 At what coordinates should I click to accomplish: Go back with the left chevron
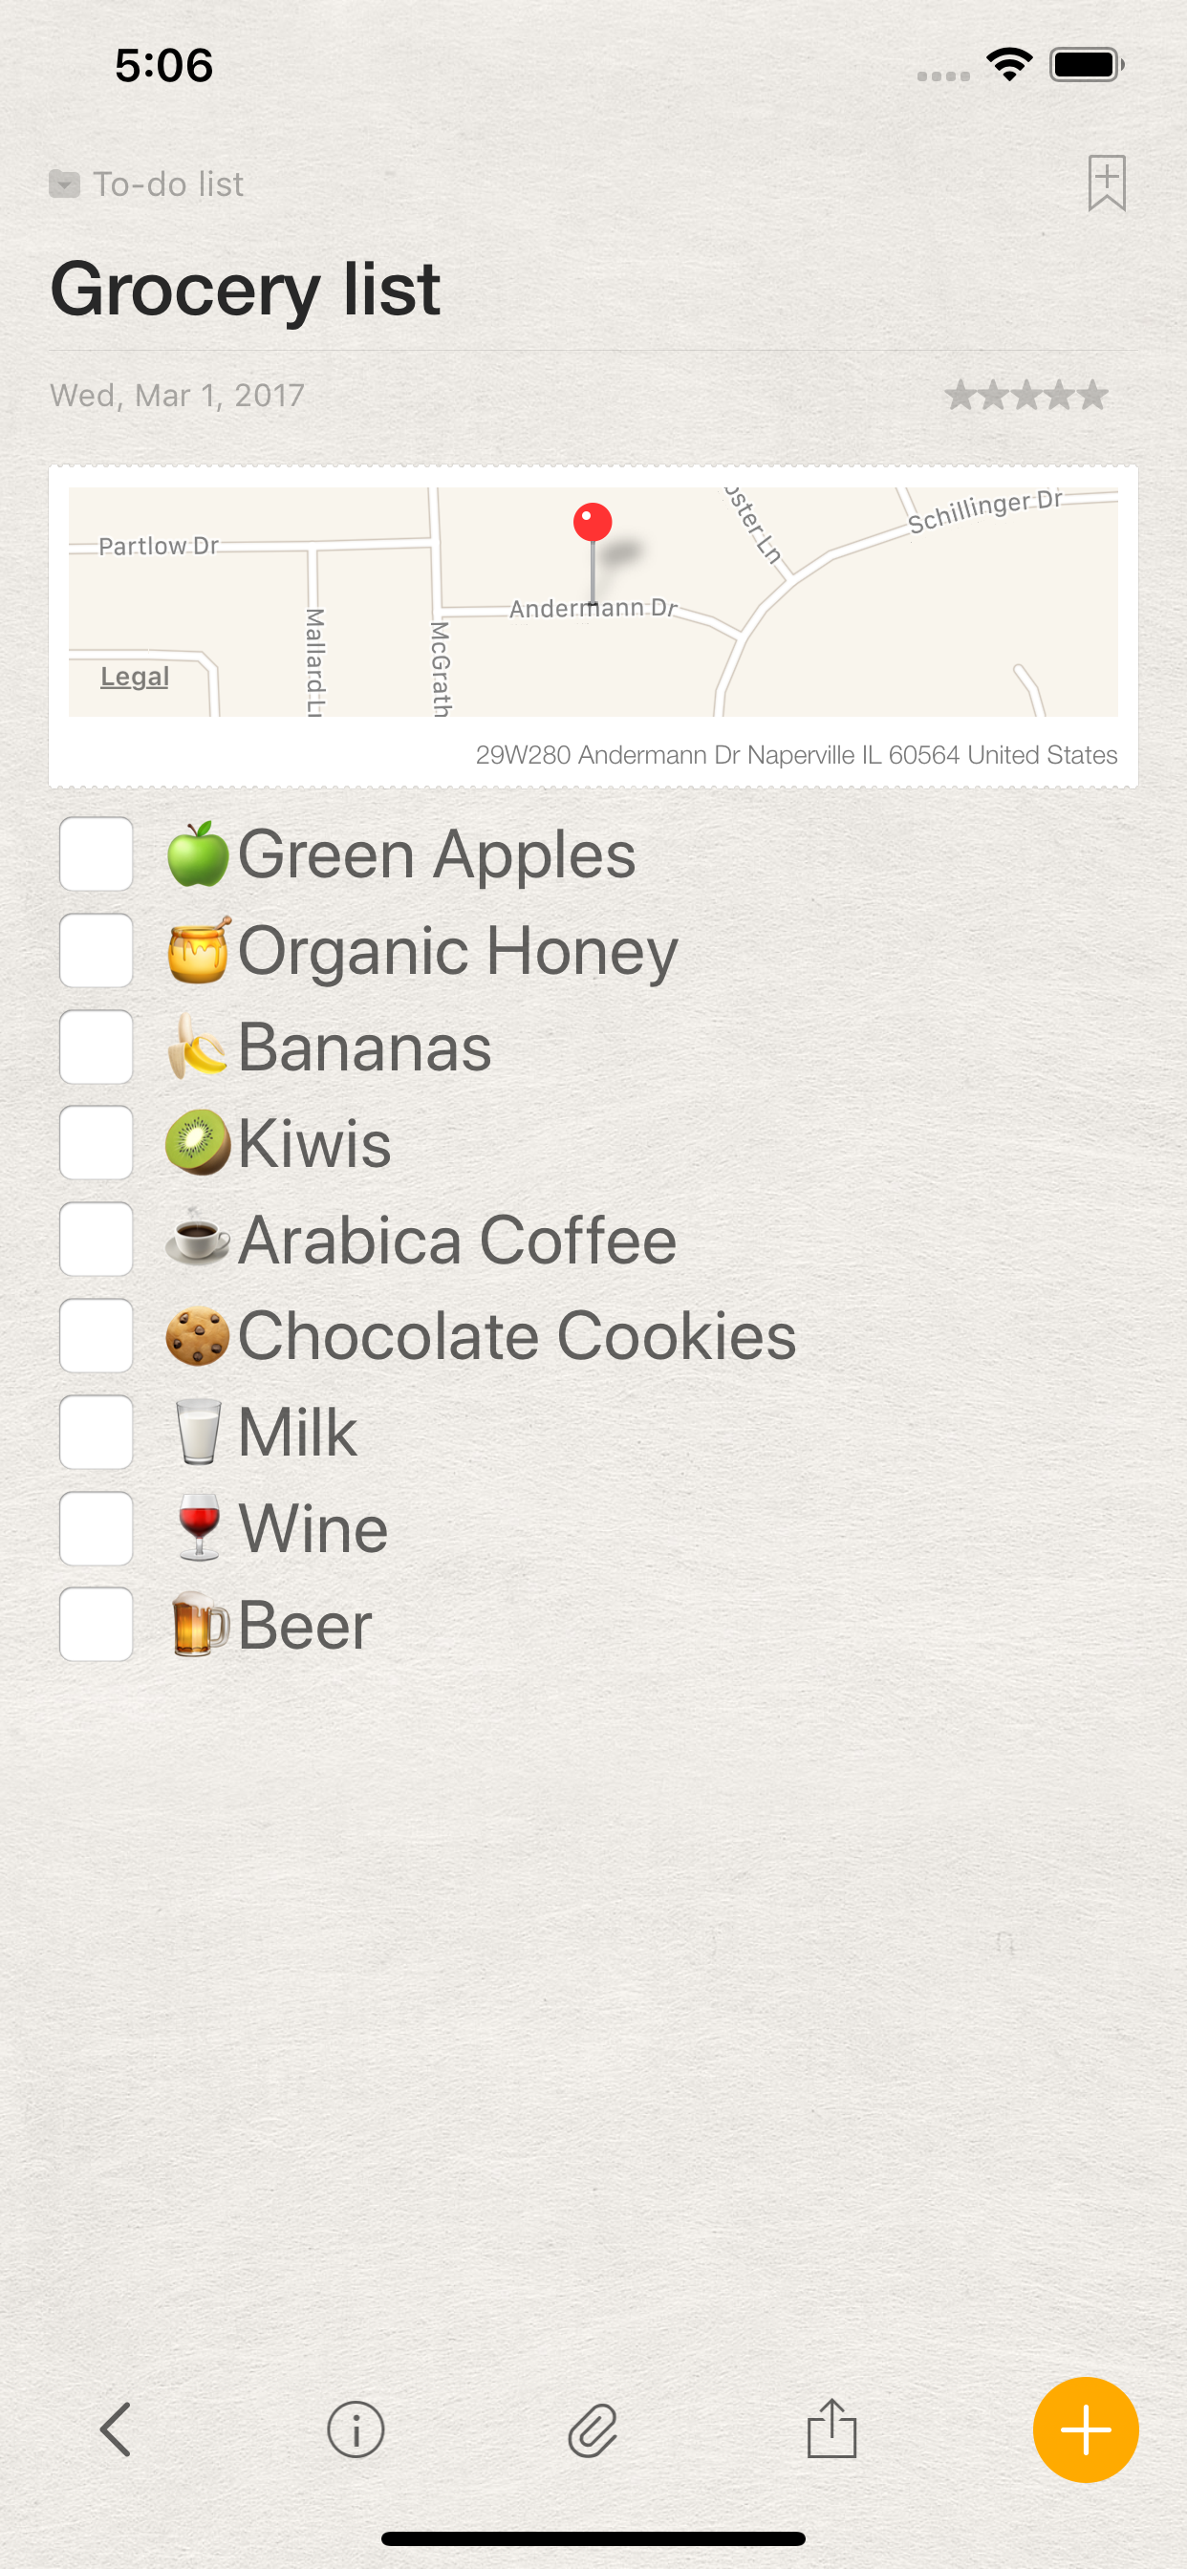[116, 2429]
